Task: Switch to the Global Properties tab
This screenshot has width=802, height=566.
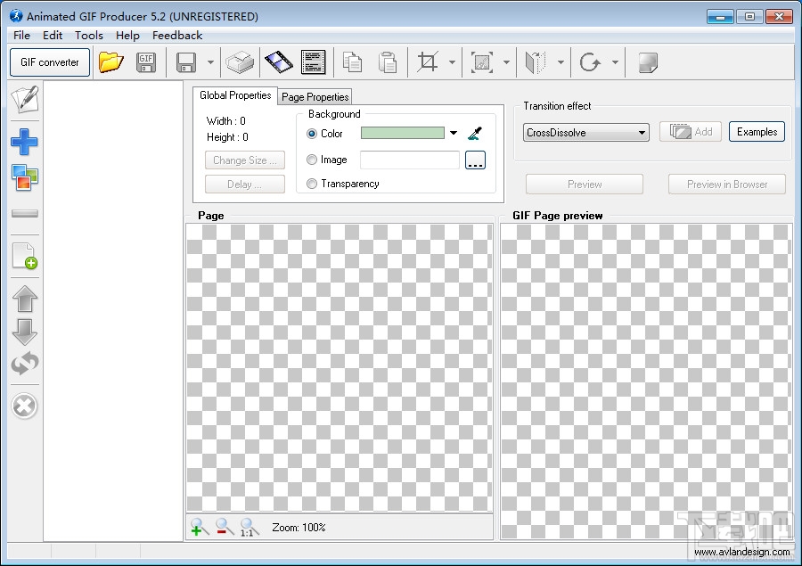Action: point(235,95)
